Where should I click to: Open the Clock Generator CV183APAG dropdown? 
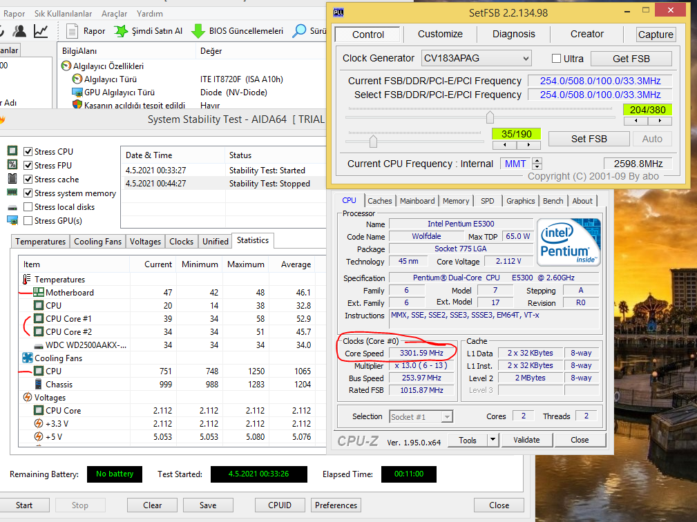(x=476, y=58)
